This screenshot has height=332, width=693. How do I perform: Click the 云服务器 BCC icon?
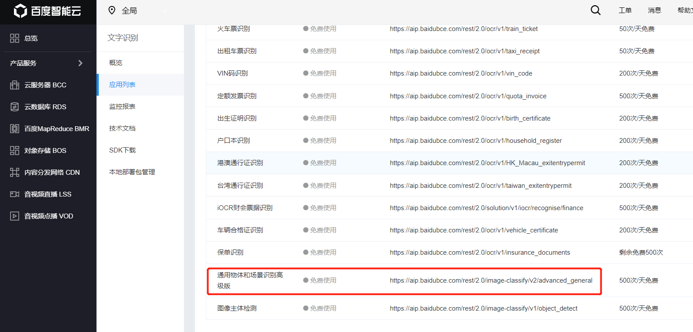coord(14,85)
